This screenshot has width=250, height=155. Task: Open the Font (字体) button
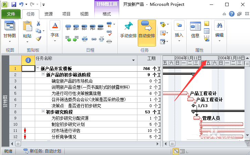point(55,31)
